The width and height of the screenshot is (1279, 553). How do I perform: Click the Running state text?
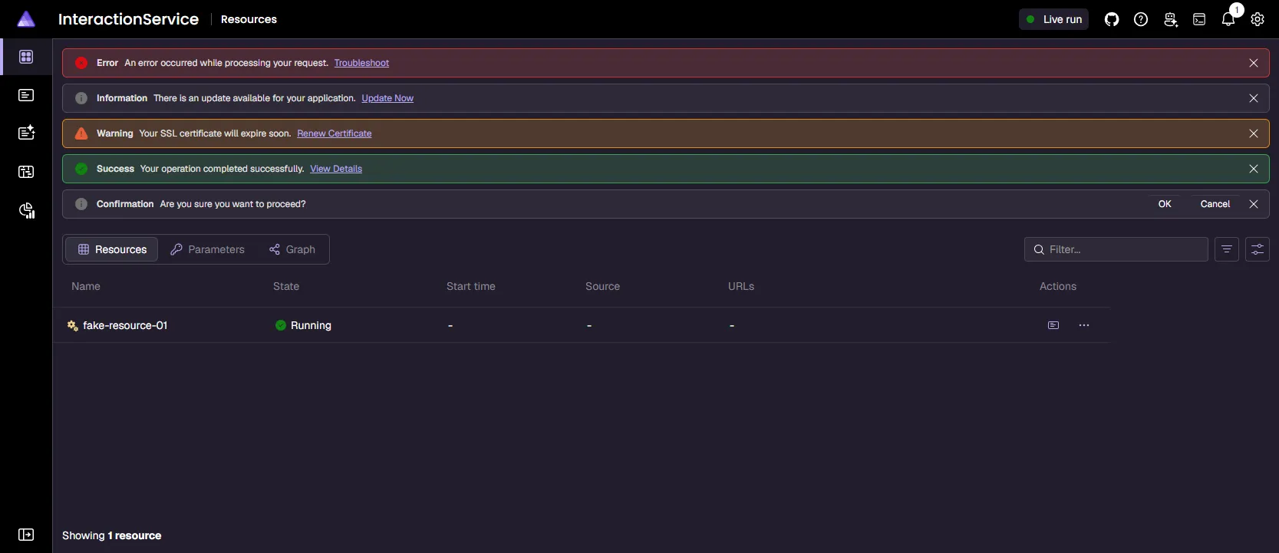[x=311, y=325]
